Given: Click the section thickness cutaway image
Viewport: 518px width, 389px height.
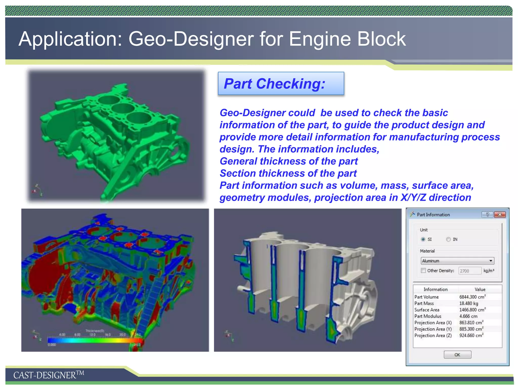Looking at the screenshot, I should coord(308,280).
